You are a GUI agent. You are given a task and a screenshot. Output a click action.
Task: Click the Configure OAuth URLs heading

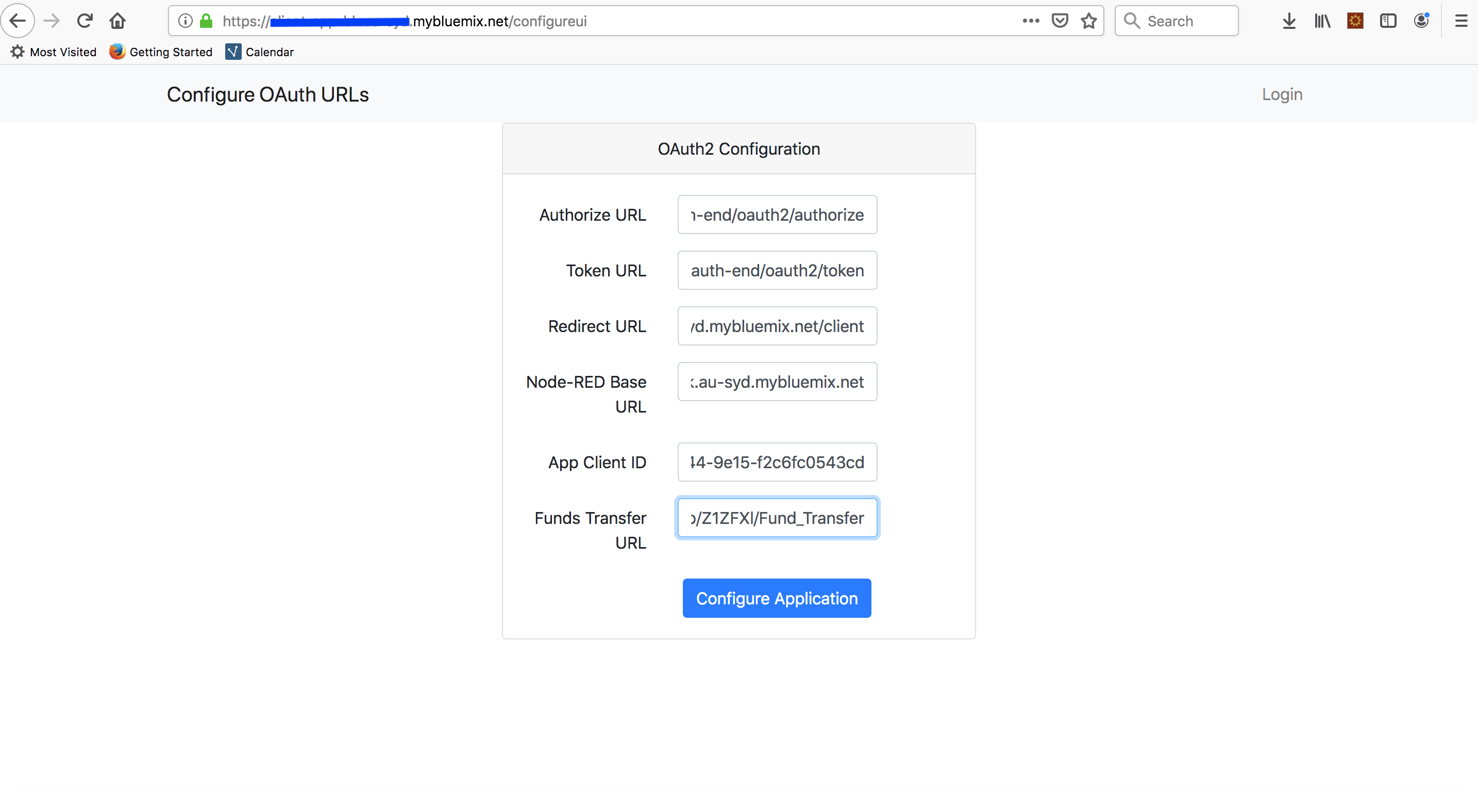267,95
